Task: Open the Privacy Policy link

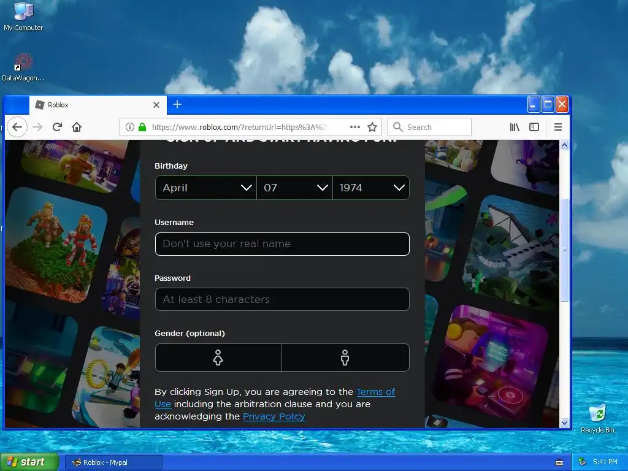Action: (x=274, y=416)
